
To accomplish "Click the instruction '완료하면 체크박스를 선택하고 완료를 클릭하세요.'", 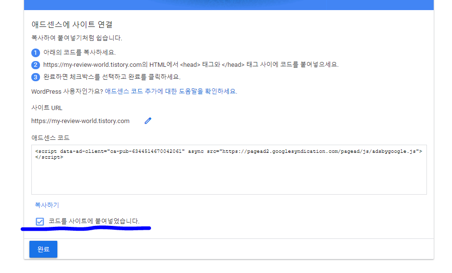I will [x=112, y=77].
